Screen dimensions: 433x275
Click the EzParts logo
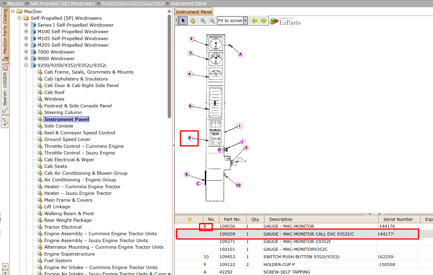click(285, 21)
